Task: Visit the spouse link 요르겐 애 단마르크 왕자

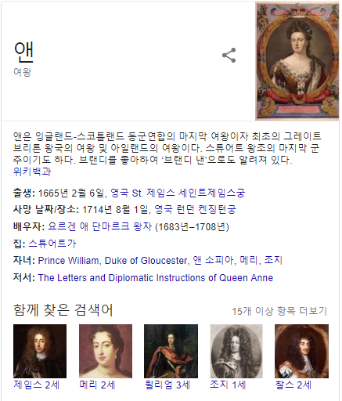Action: [99, 226]
